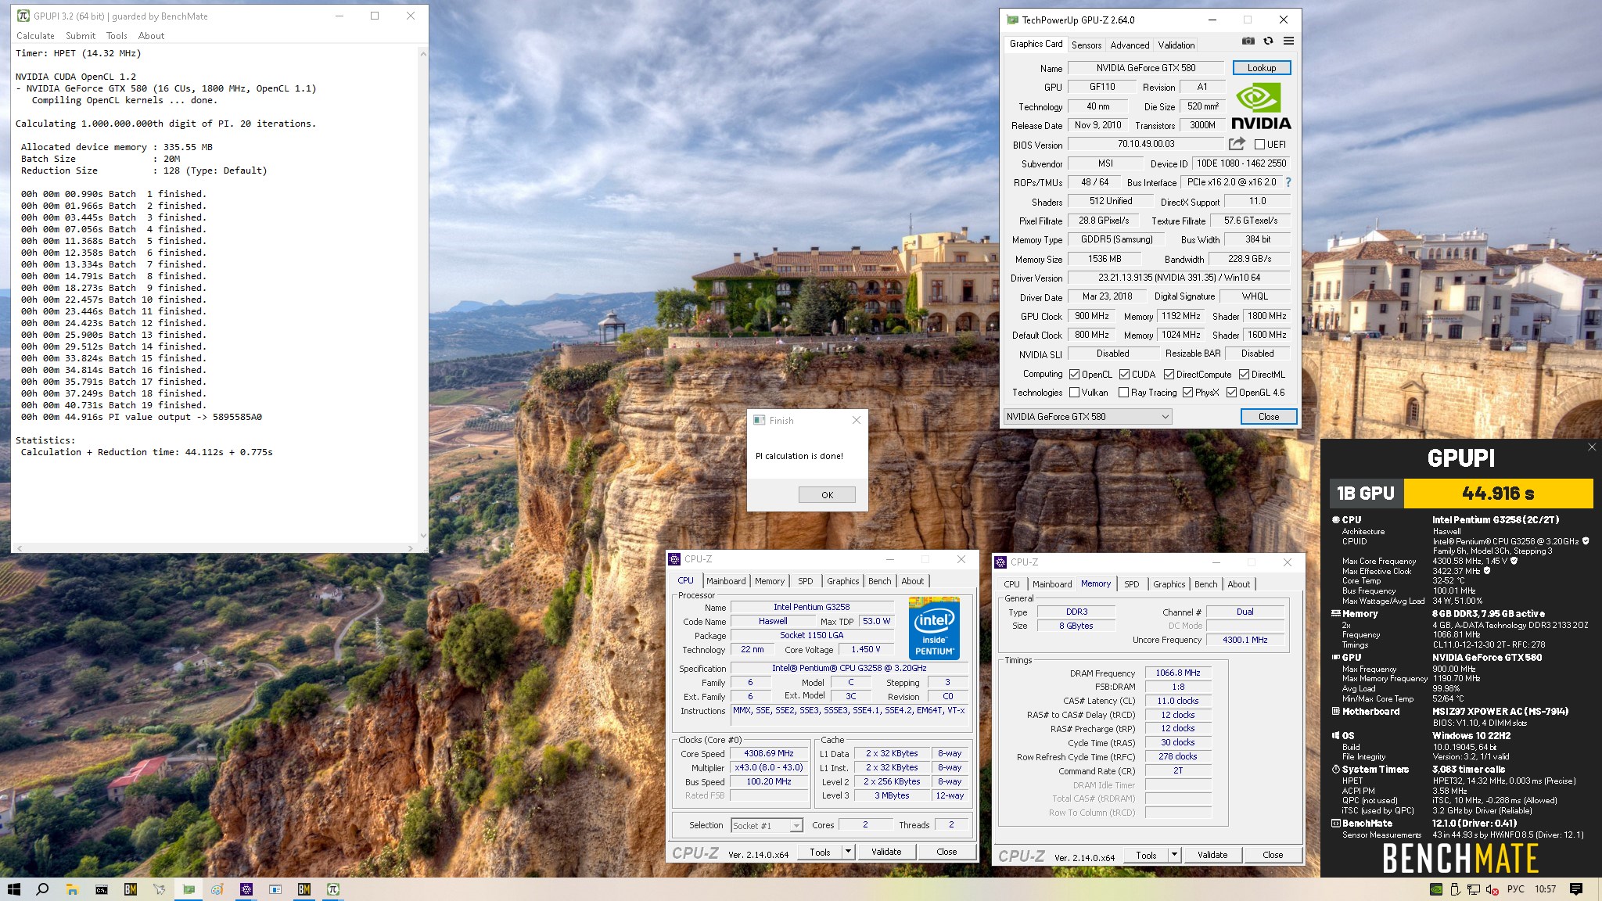Open the Submit menu in GPUPI
Image resolution: width=1602 pixels, height=901 pixels.
click(x=81, y=36)
